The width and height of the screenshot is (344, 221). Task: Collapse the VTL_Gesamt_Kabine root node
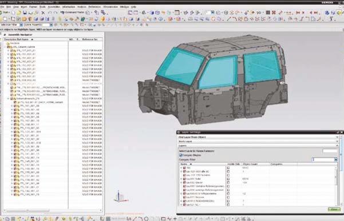tap(5, 47)
